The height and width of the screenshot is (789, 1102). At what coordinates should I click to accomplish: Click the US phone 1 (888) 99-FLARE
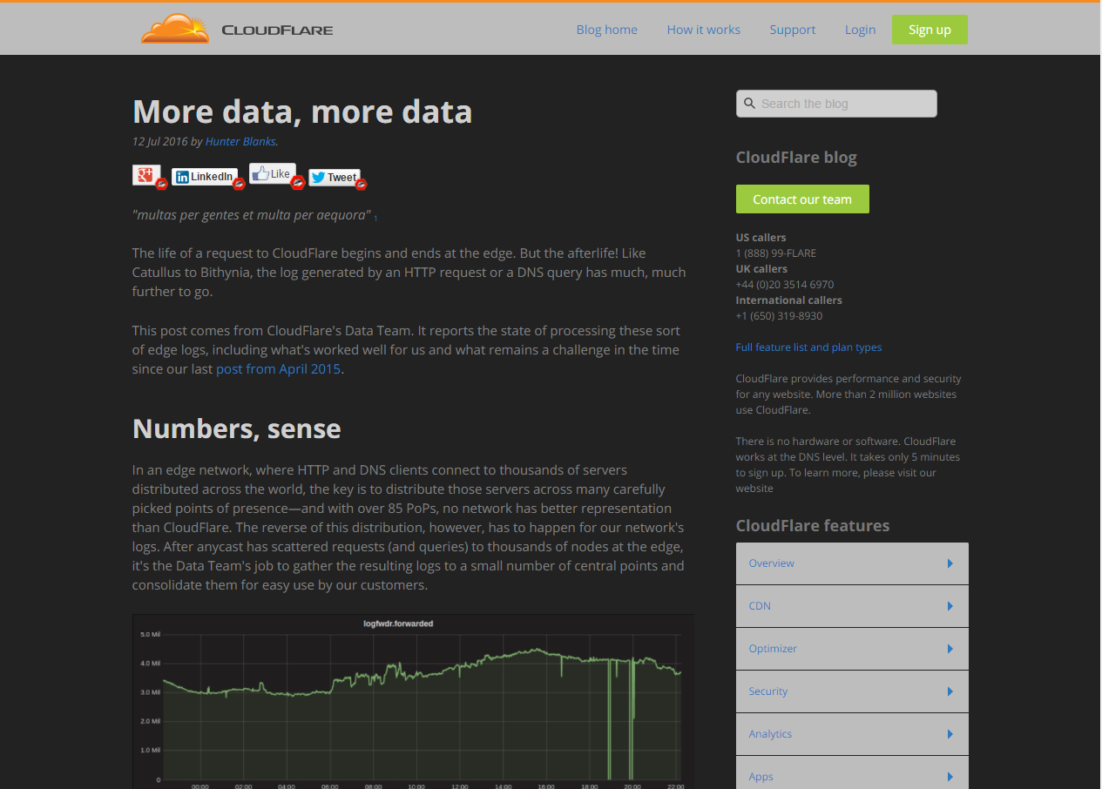coord(776,253)
